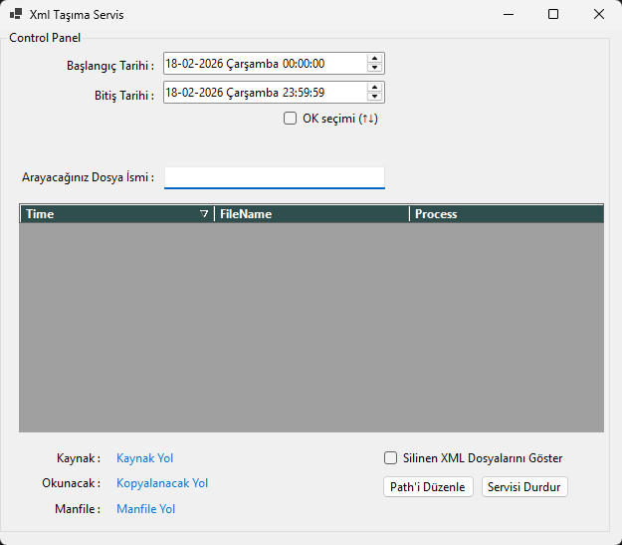Sort by the Time column header
Screen dimensions: 622x545
[100, 214]
